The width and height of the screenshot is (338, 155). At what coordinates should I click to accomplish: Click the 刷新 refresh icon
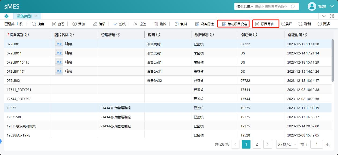(300, 24)
